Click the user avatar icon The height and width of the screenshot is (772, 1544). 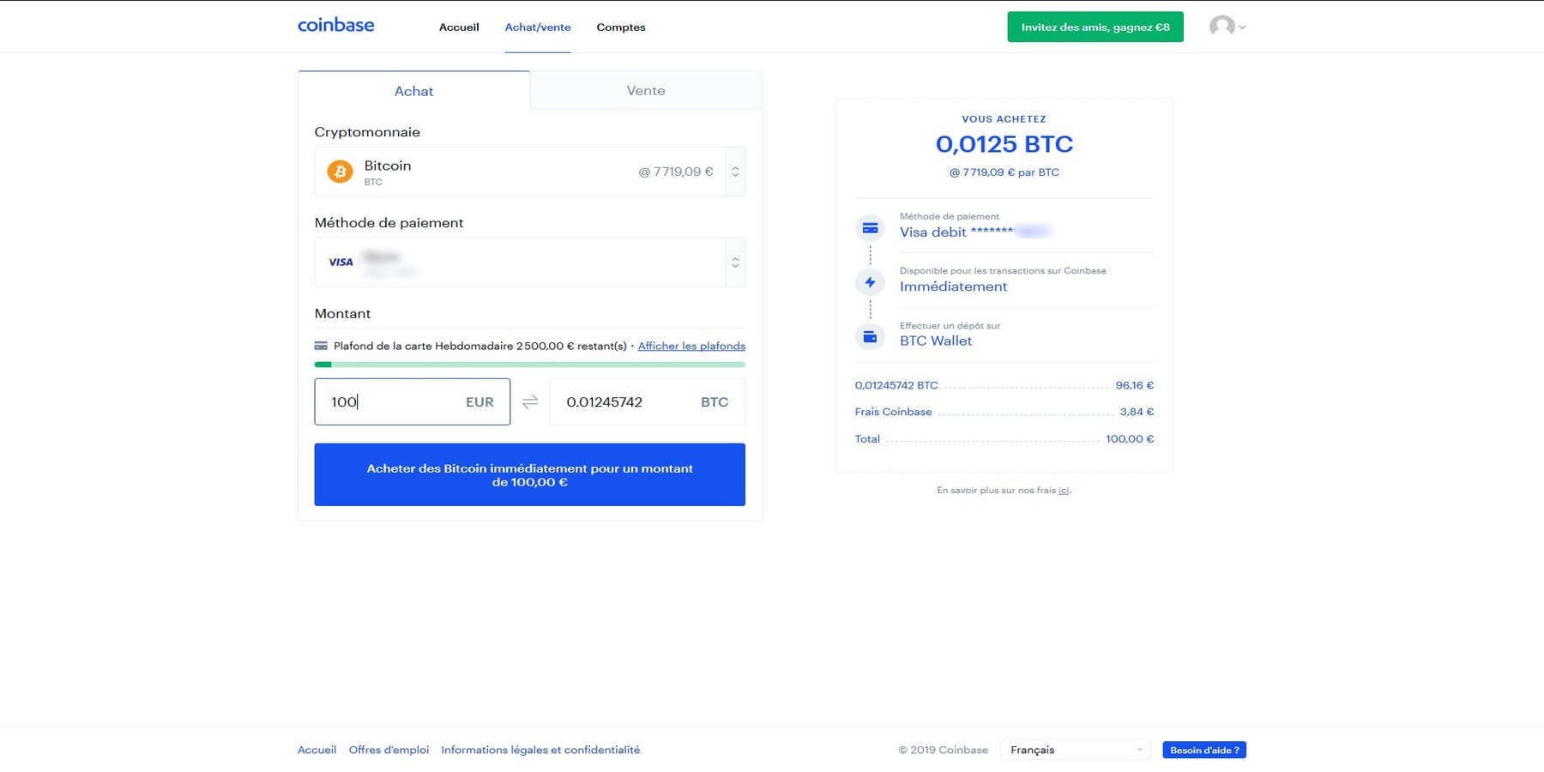pos(1221,27)
